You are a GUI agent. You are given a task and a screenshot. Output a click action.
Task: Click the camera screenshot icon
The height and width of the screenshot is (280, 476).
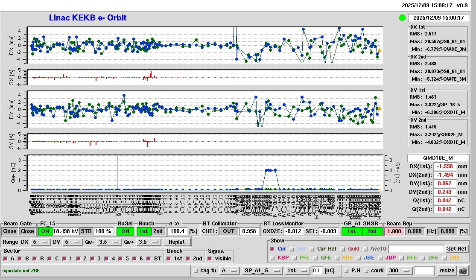(x=463, y=271)
